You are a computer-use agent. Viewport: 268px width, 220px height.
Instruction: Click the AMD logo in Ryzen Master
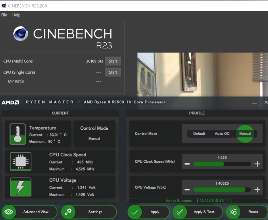[x=10, y=102]
